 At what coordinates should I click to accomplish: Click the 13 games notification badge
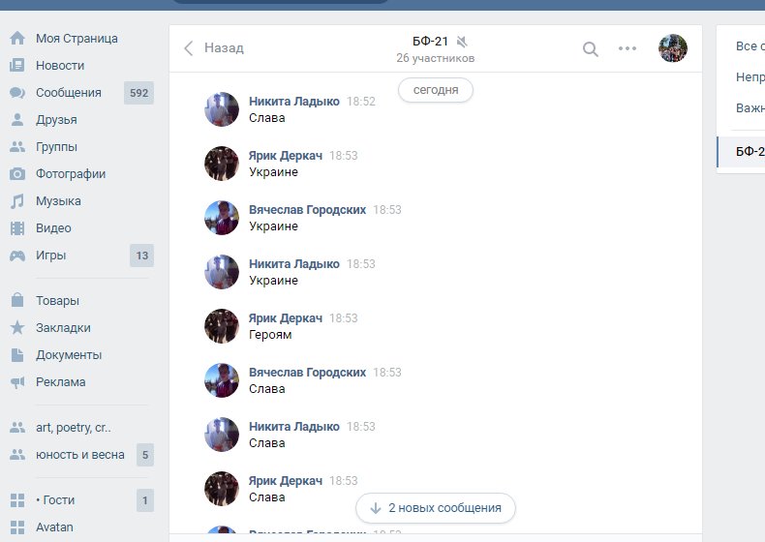[142, 256]
